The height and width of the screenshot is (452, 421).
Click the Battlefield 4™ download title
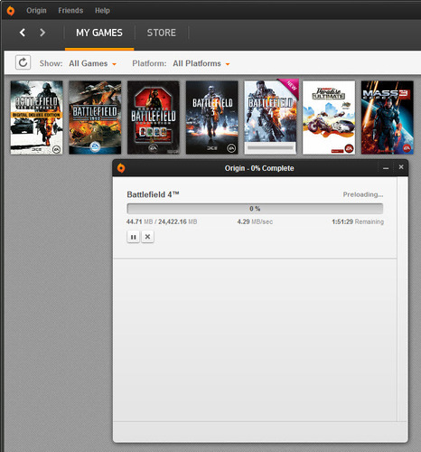tap(153, 194)
